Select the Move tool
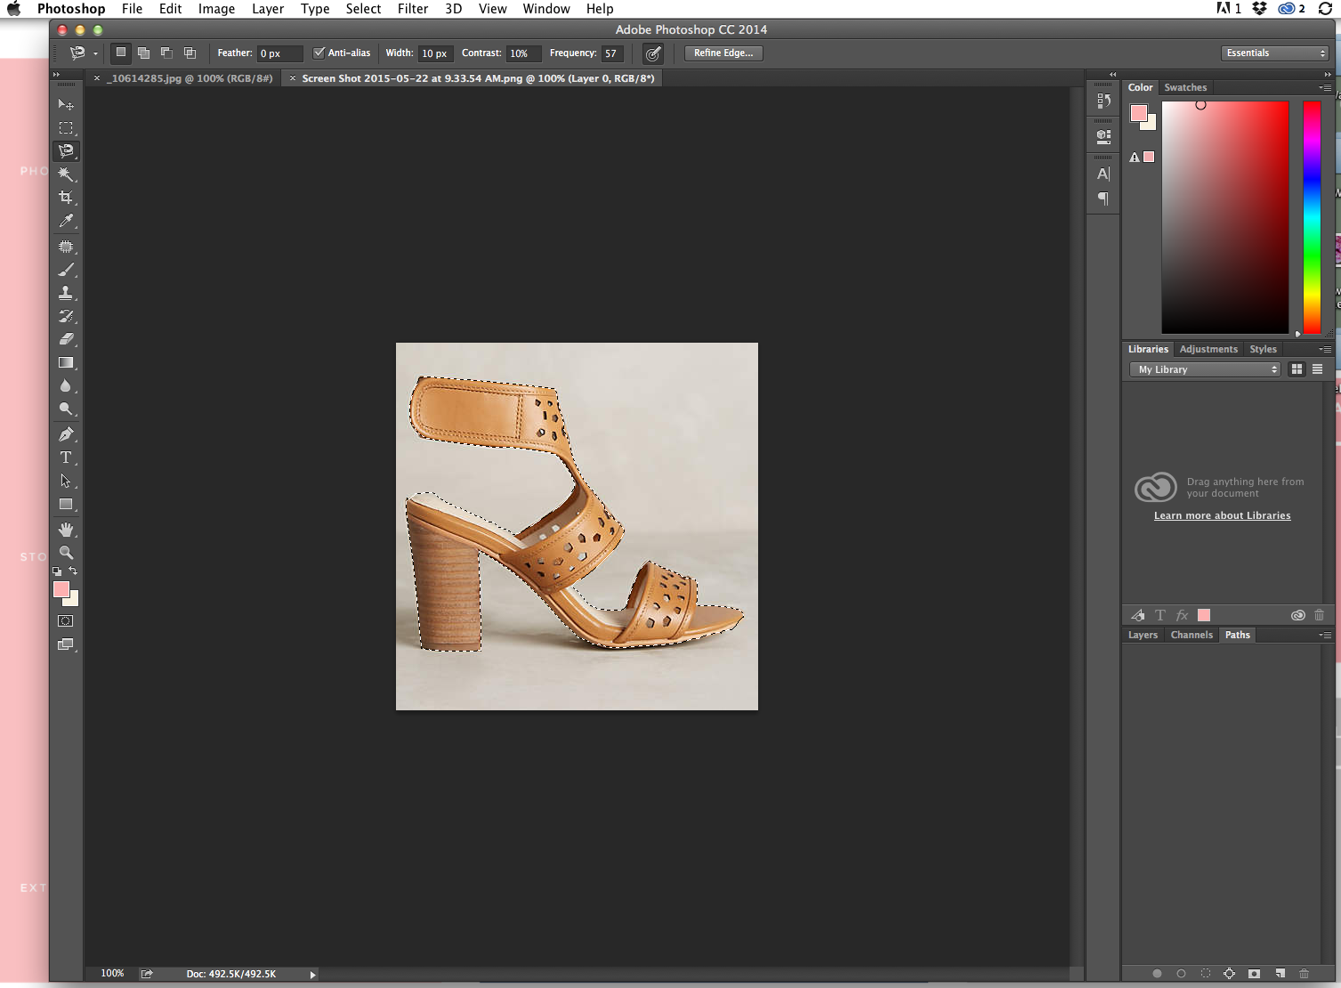The image size is (1341, 988). pyautogui.click(x=66, y=105)
